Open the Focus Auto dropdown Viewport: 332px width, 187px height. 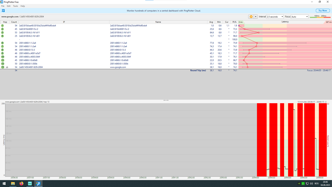click(x=300, y=17)
